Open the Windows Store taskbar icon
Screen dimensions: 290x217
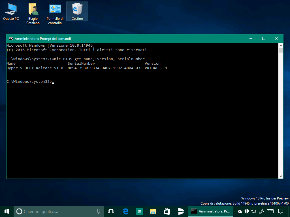(x=167, y=211)
